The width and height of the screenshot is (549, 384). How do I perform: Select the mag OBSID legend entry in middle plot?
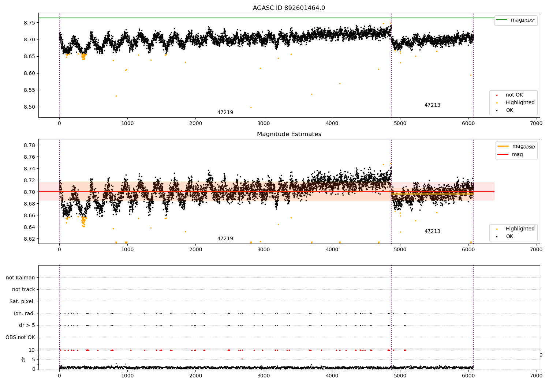(x=516, y=146)
